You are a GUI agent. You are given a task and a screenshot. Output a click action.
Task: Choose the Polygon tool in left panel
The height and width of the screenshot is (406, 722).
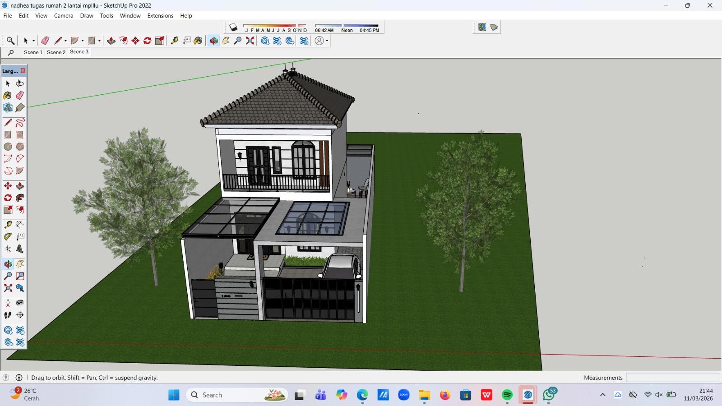(x=20, y=147)
